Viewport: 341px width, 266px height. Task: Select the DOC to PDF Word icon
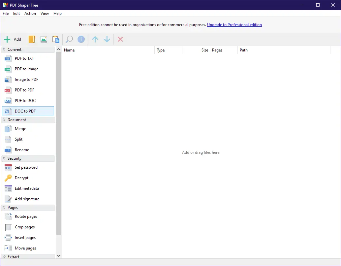pyautogui.click(x=8, y=111)
